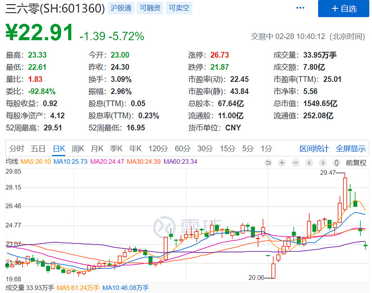
Task: Click the 成交额 value 7.80亿
Action: 314,67
